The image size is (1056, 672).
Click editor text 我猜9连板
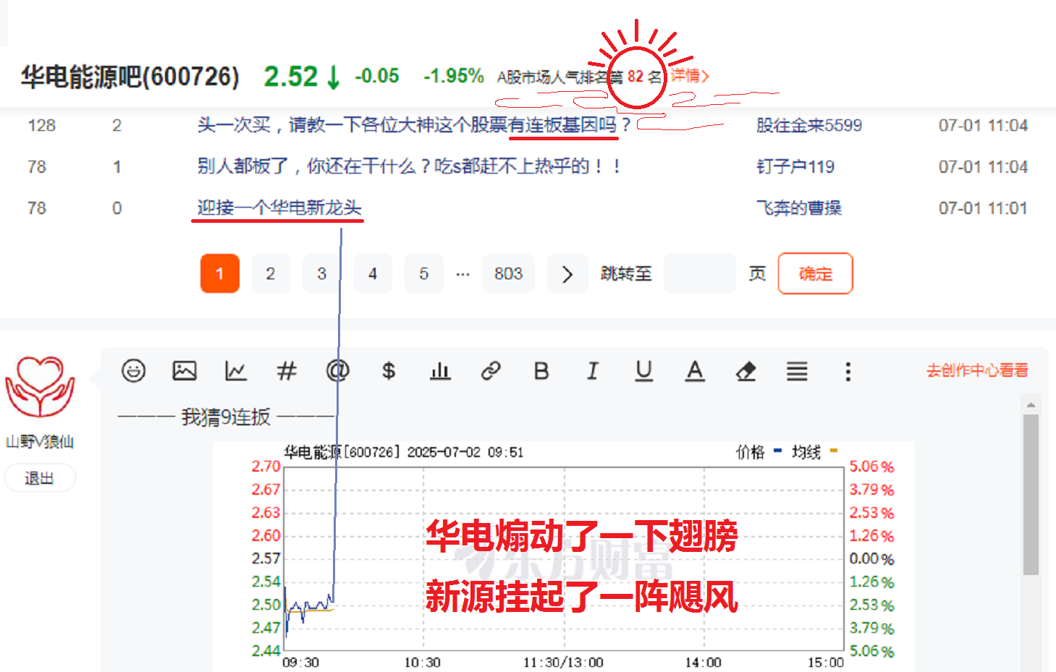pos(226,417)
